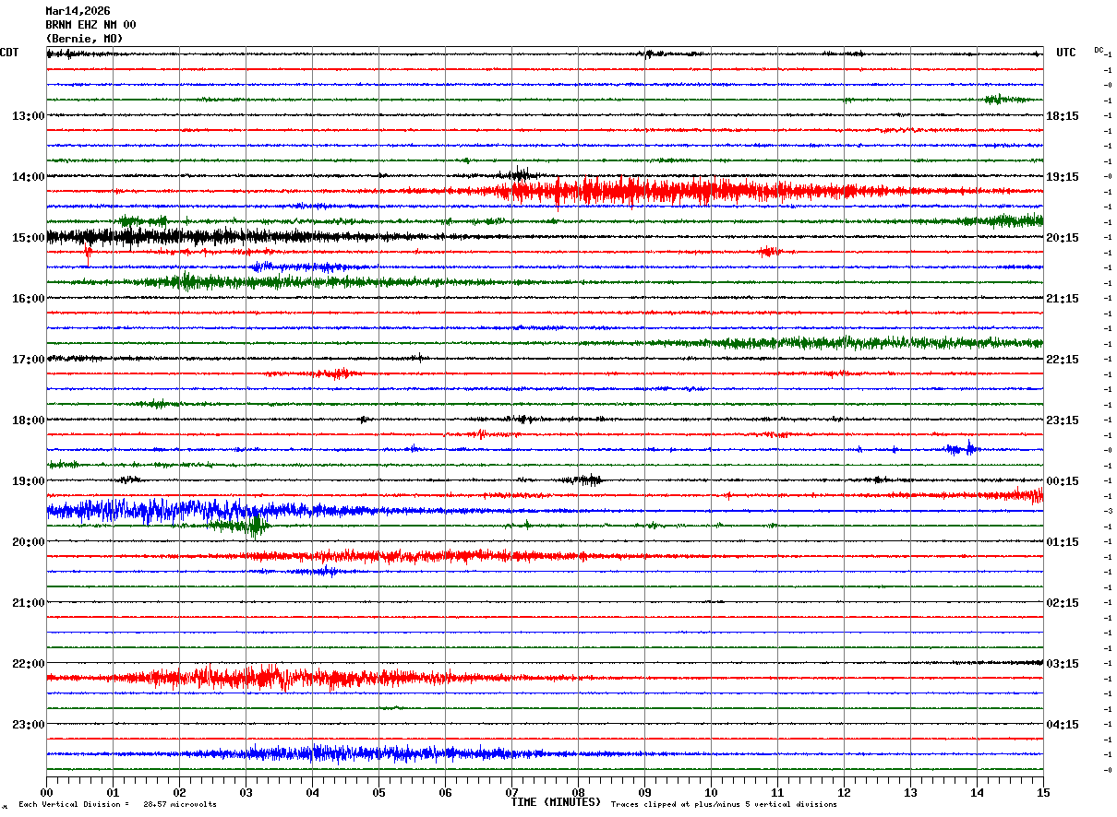This screenshot has height=817, width=1117.
Task: Select the 13:00 CDT time label
Action: click(28, 116)
